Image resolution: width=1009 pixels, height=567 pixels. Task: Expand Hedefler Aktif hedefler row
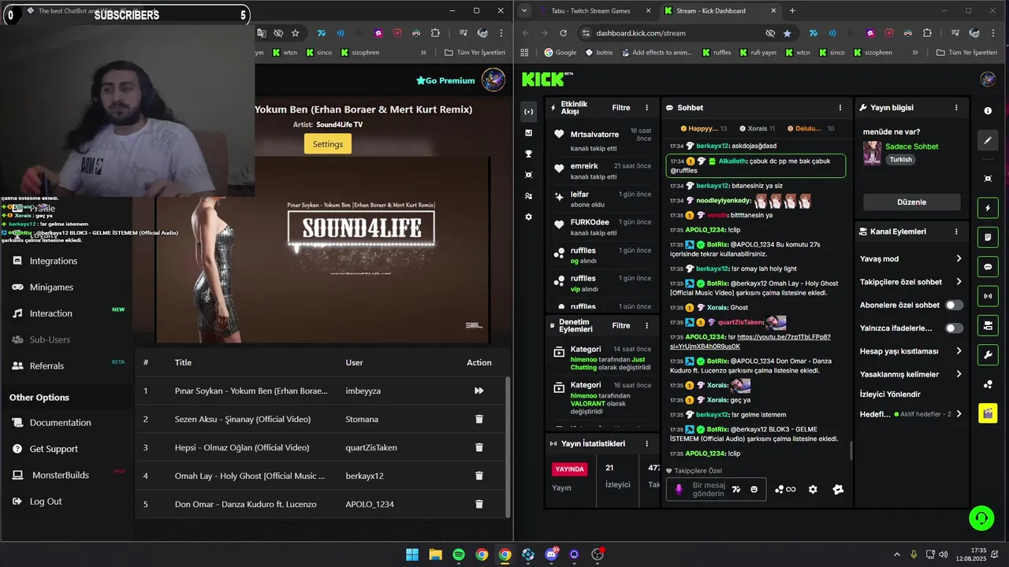[910, 414]
